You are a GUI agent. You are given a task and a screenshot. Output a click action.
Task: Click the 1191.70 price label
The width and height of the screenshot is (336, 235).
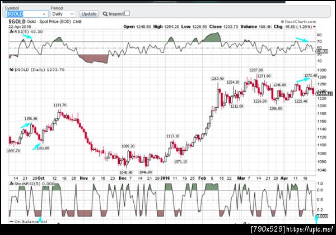tap(60, 105)
